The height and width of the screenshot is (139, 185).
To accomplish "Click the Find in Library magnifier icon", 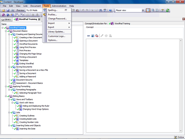I will tap(77, 10).
